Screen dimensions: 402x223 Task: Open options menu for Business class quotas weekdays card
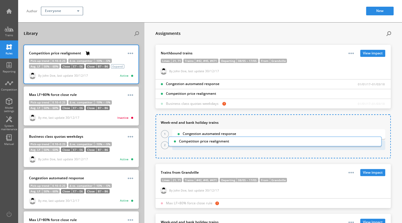pyautogui.click(x=130, y=137)
